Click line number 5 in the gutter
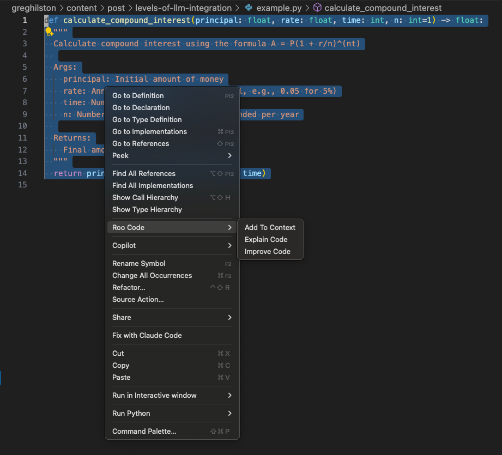The width and height of the screenshot is (502, 455). [25, 67]
